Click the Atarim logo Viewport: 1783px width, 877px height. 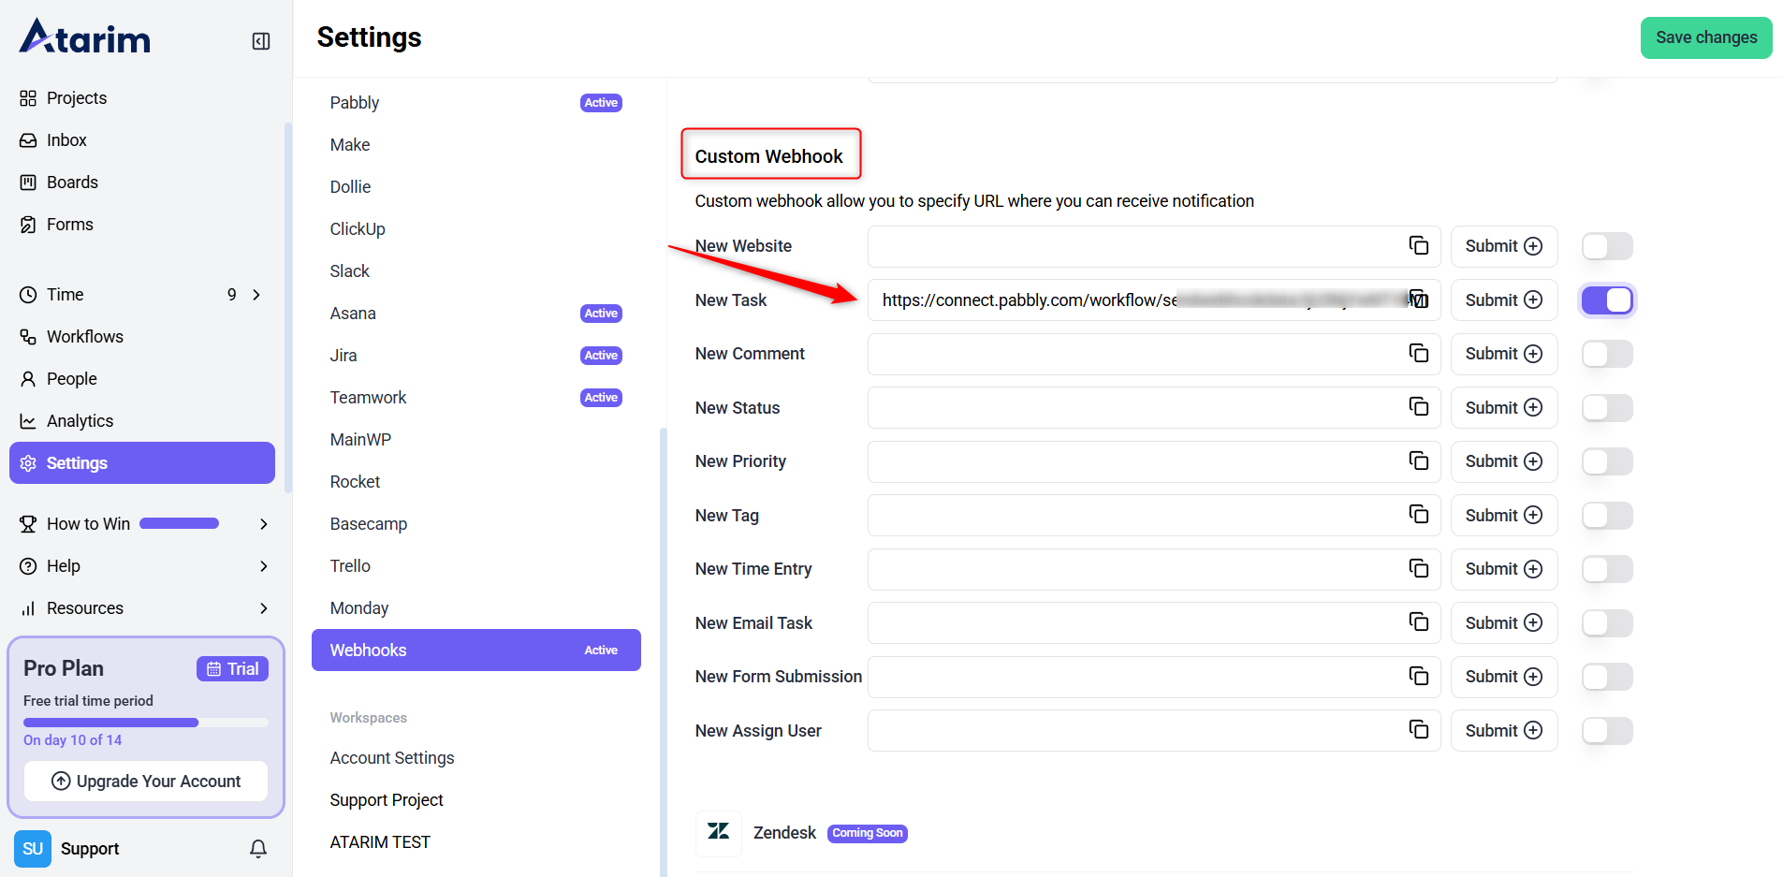[85, 37]
